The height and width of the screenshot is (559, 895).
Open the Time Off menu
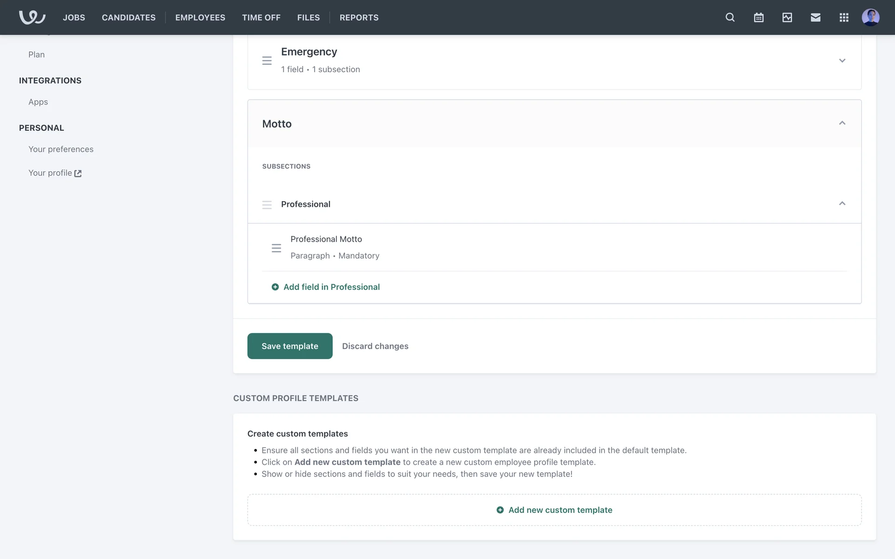[261, 17]
